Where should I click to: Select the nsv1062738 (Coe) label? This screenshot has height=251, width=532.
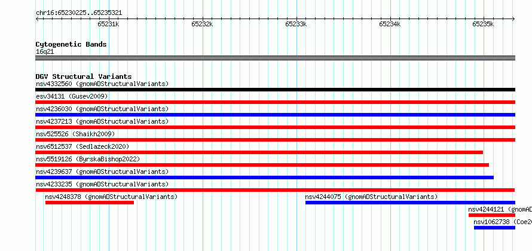click(503, 222)
